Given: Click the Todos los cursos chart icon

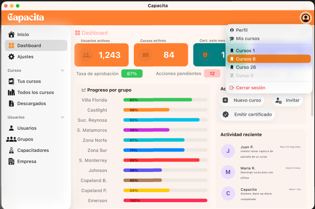Looking at the screenshot, I should click(11, 92).
